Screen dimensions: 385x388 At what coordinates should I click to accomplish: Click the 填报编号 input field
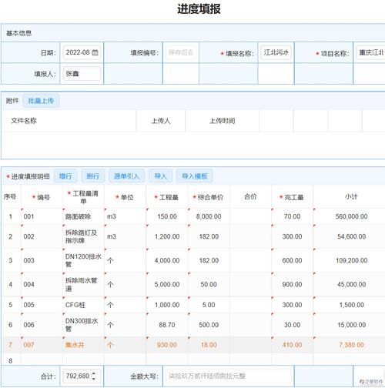coord(181,52)
